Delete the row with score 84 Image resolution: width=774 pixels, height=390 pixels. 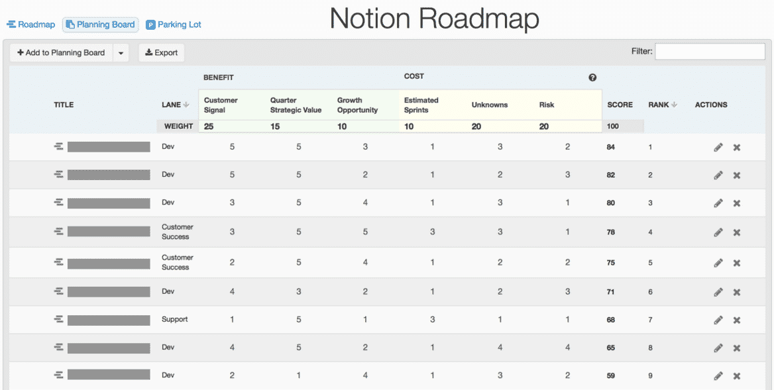[736, 148]
